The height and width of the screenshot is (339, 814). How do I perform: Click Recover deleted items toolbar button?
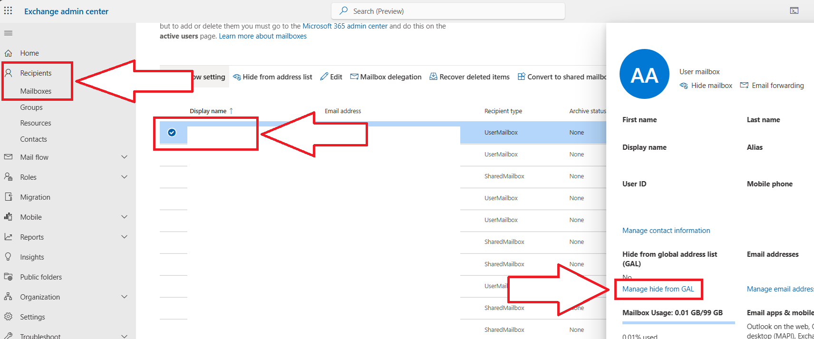click(469, 77)
